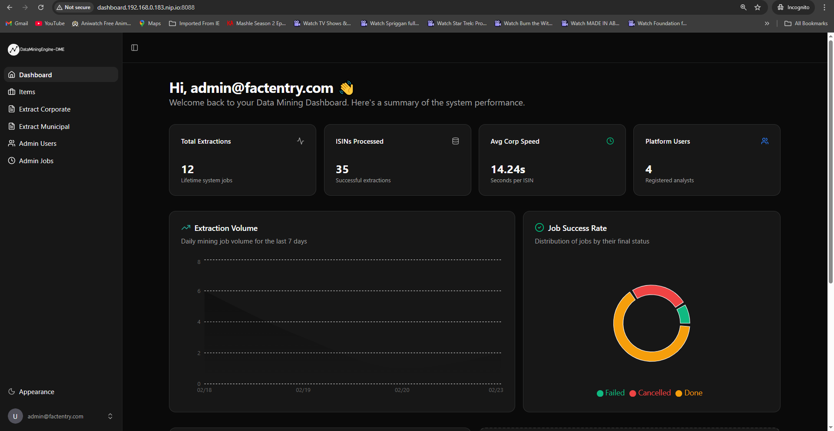
Task: Bookmark this page with the star
Action: pos(758,7)
